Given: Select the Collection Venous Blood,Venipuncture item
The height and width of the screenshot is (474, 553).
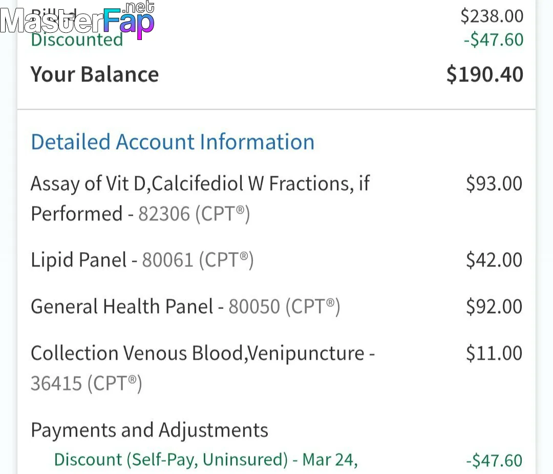Looking at the screenshot, I should (203, 368).
